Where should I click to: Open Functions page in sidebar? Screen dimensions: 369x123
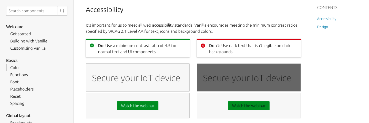pos(19,75)
